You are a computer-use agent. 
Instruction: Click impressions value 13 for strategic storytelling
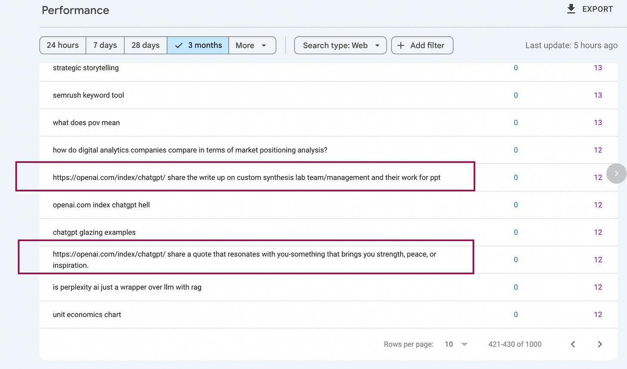pyautogui.click(x=598, y=68)
